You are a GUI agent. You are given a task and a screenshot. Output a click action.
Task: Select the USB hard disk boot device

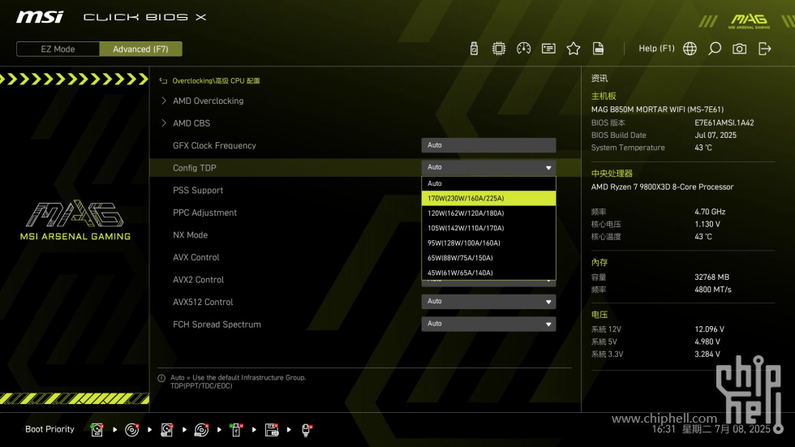[167, 430]
